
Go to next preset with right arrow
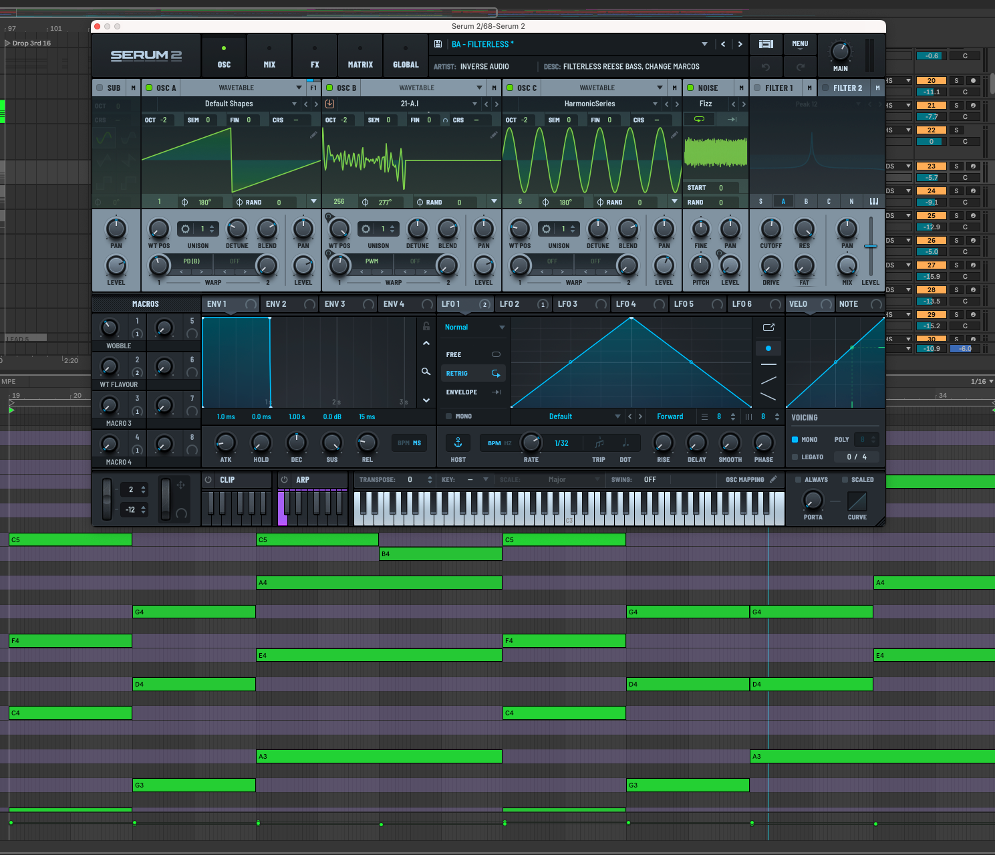(740, 44)
